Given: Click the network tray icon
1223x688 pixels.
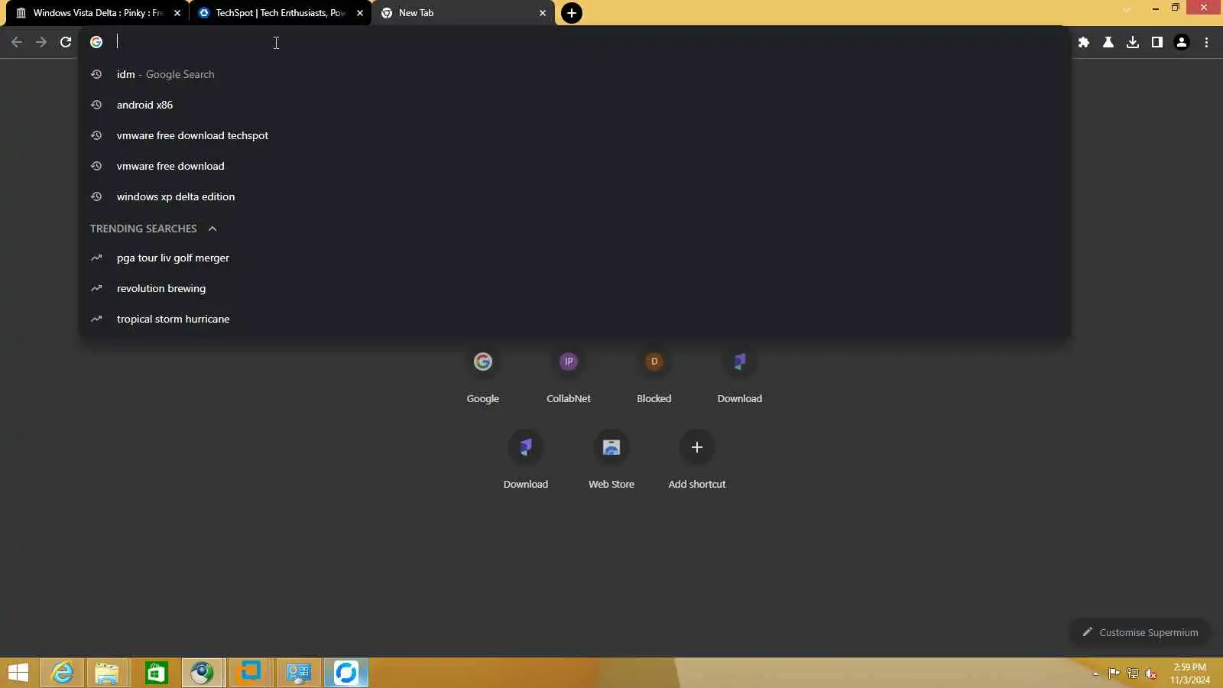Looking at the screenshot, I should [x=1132, y=673].
